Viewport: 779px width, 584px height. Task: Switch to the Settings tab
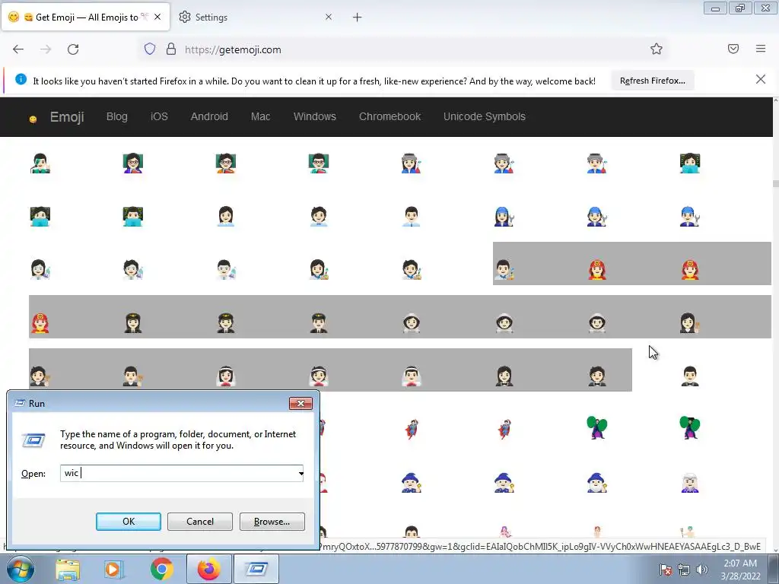pyautogui.click(x=253, y=17)
